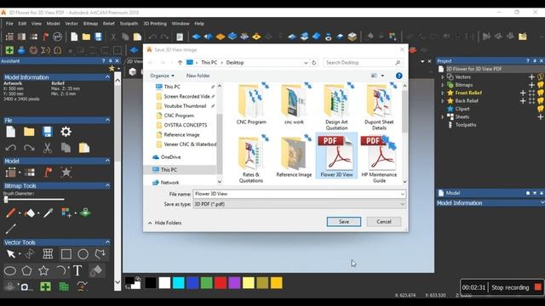Screen dimensions: 545x306
Task: Toggle the bulb icon on Front Relief row
Action: (541, 93)
